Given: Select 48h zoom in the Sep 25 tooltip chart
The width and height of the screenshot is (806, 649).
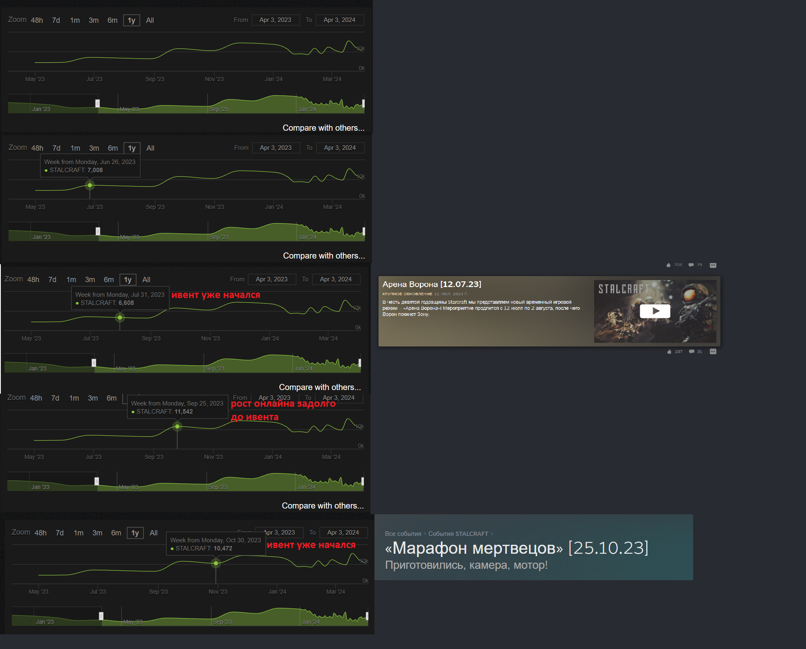Looking at the screenshot, I should tap(36, 398).
